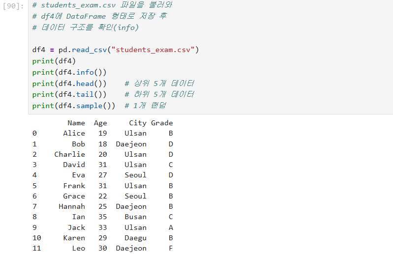Click the name Eva in row 4

point(78,175)
